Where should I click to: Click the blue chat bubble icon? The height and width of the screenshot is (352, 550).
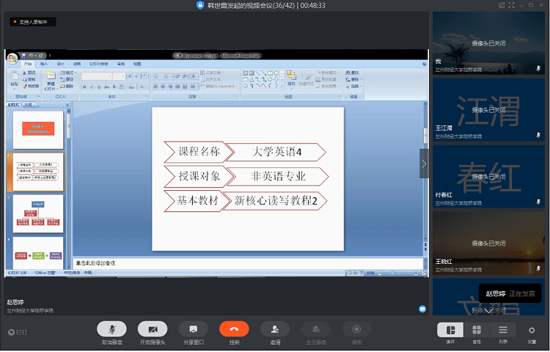pyautogui.click(x=422, y=309)
